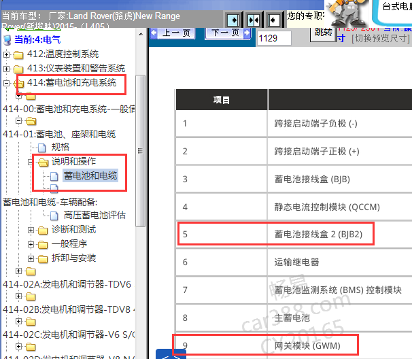Expand the 一般程序 folder
The width and height of the screenshot is (412, 359).
31,244
